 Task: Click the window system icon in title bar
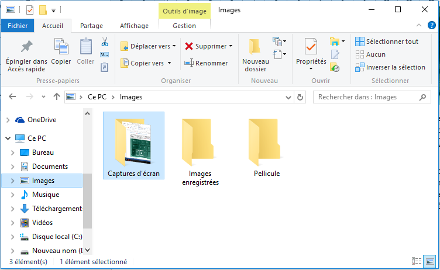pyautogui.click(x=11, y=10)
